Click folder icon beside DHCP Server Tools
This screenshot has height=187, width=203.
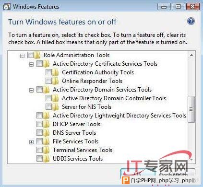pos(47,124)
